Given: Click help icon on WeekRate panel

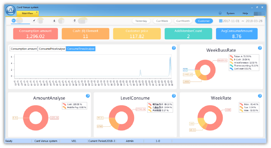Looking at the screenshot, I should 260,96.
